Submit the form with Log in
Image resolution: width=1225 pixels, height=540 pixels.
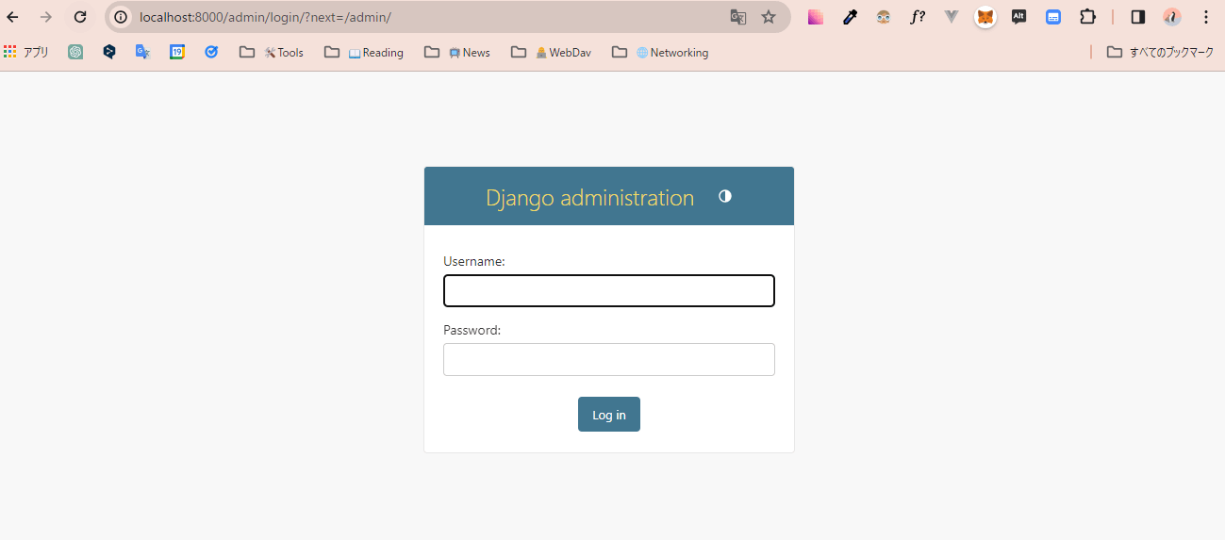[x=609, y=415]
